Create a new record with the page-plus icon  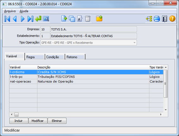[64, 19]
